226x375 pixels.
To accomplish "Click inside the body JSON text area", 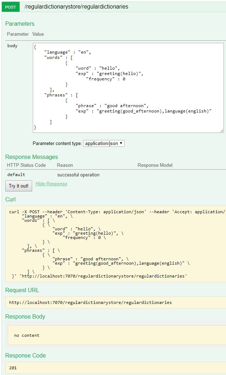I will point(128,87).
